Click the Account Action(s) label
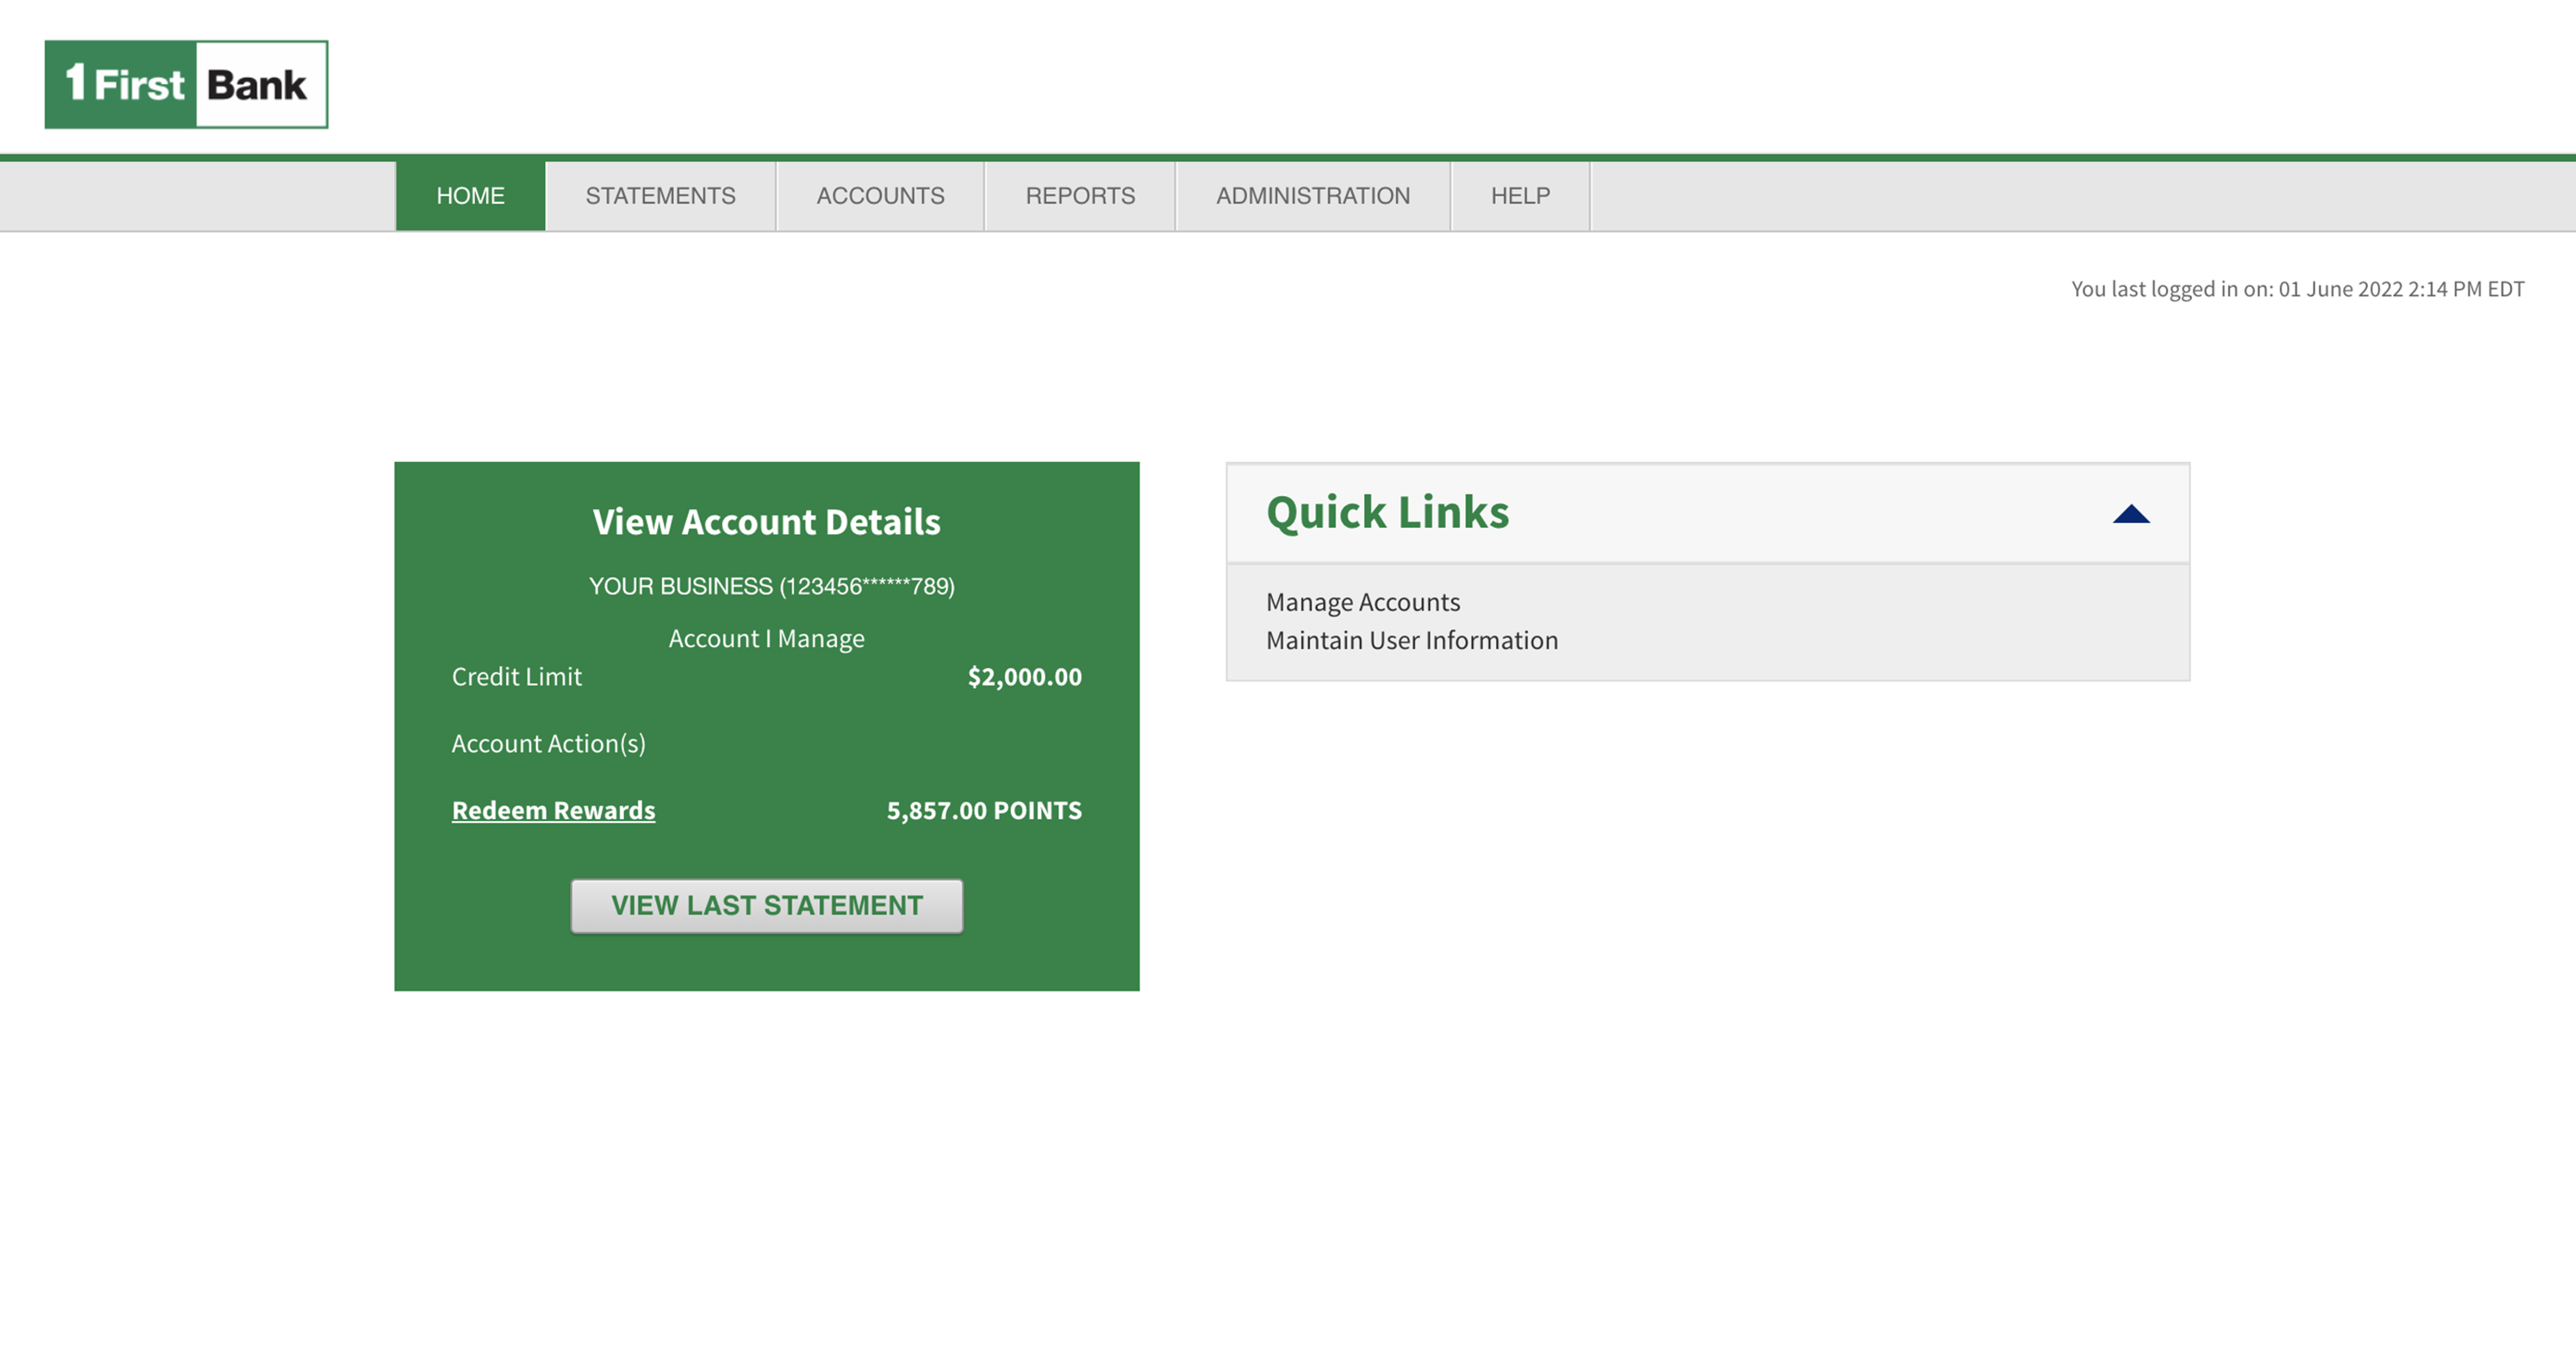 548,744
